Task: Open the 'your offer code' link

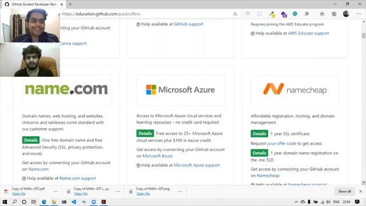Action: point(281,144)
